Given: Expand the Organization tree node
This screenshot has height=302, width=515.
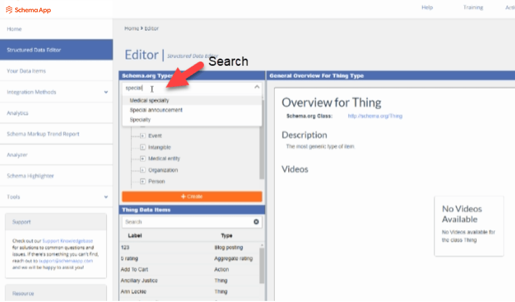Looking at the screenshot, I should (143, 170).
